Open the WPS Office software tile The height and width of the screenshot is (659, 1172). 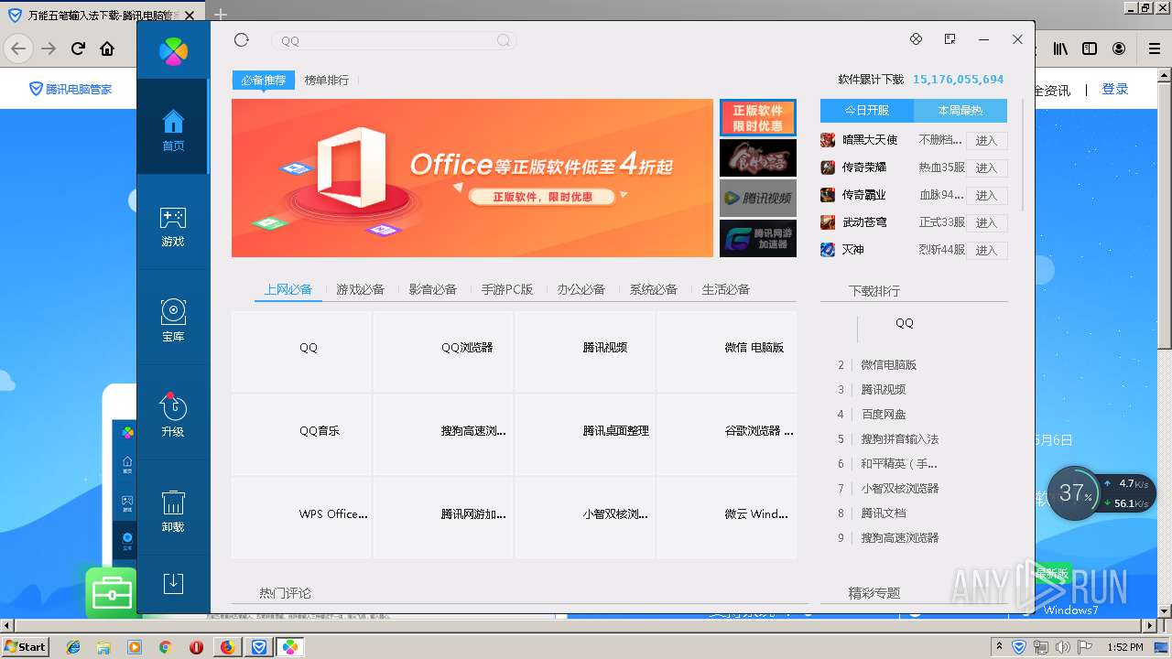point(302,518)
